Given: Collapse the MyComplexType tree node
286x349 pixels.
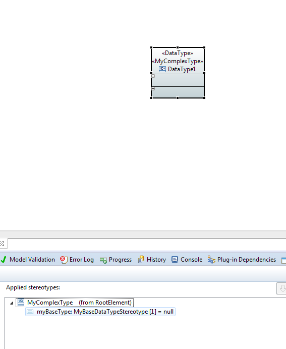Looking at the screenshot, I should (12, 303).
